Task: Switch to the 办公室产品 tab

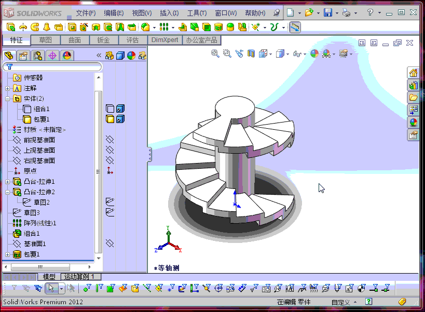Action: click(x=201, y=40)
